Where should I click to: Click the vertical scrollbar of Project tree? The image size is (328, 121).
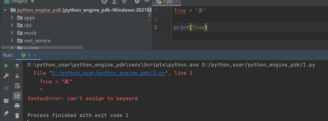pos(150,12)
